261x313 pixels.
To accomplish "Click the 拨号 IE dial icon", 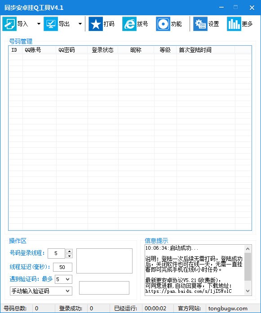I will pos(129,24).
